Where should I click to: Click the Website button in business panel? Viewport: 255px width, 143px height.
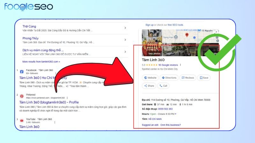click(150, 78)
